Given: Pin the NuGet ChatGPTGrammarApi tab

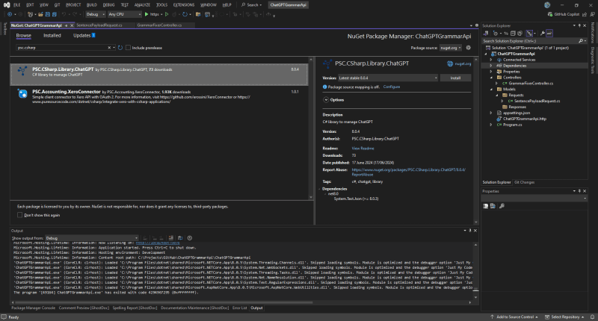Looking at the screenshot, I should [x=66, y=25].
